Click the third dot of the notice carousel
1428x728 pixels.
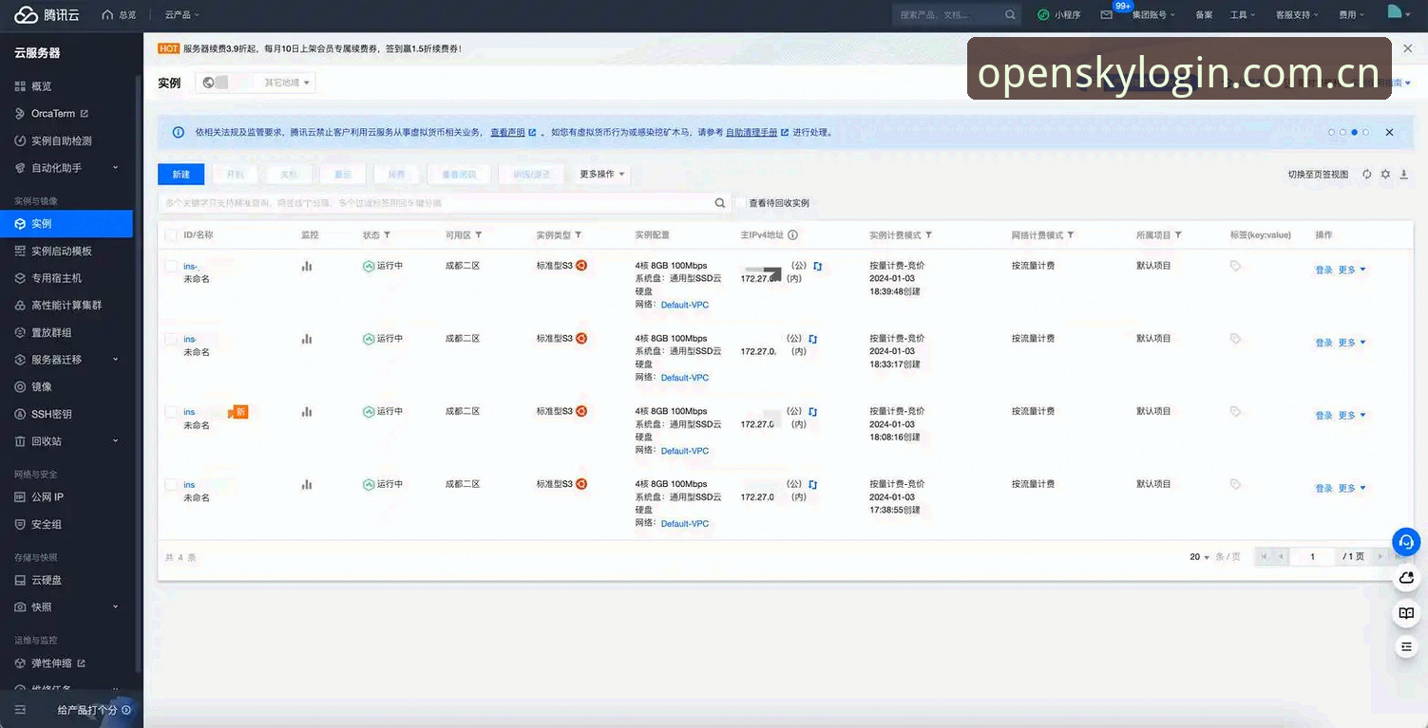pyautogui.click(x=1354, y=133)
